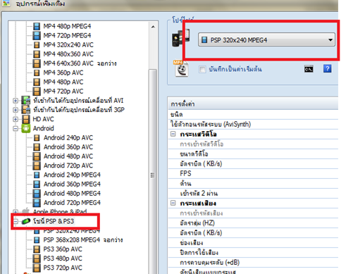Collapse the video stream settings section

click(x=173, y=134)
